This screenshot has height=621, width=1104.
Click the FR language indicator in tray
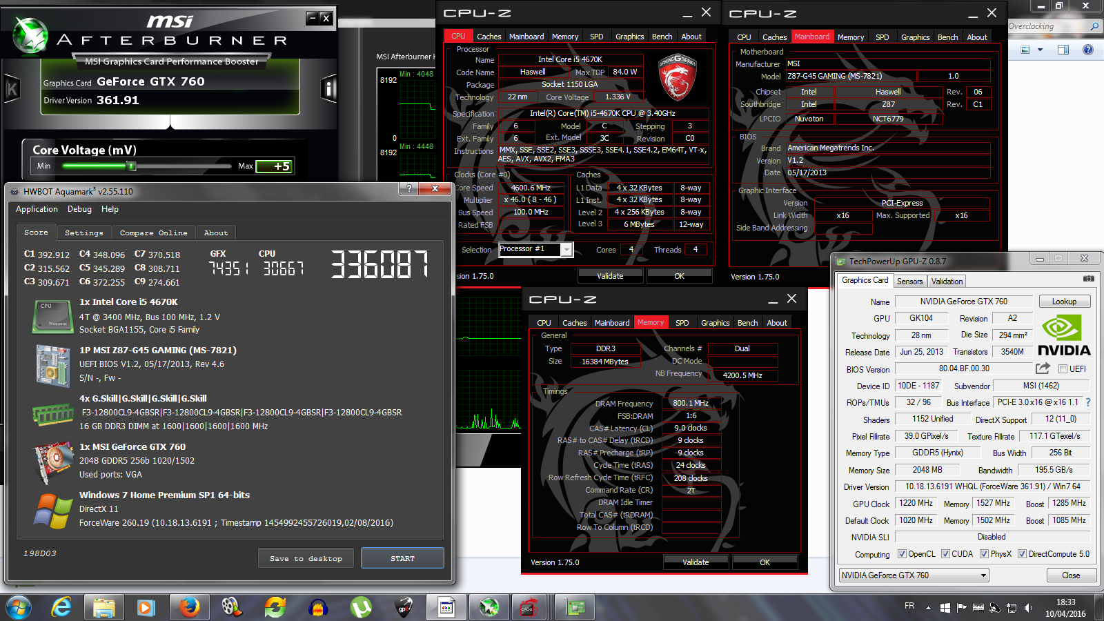point(909,606)
